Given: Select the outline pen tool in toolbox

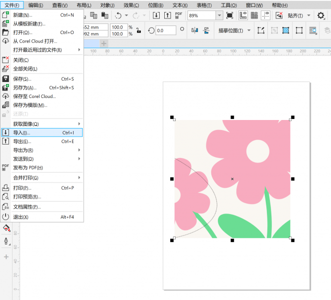Looking at the screenshot, I should click(x=7, y=241).
